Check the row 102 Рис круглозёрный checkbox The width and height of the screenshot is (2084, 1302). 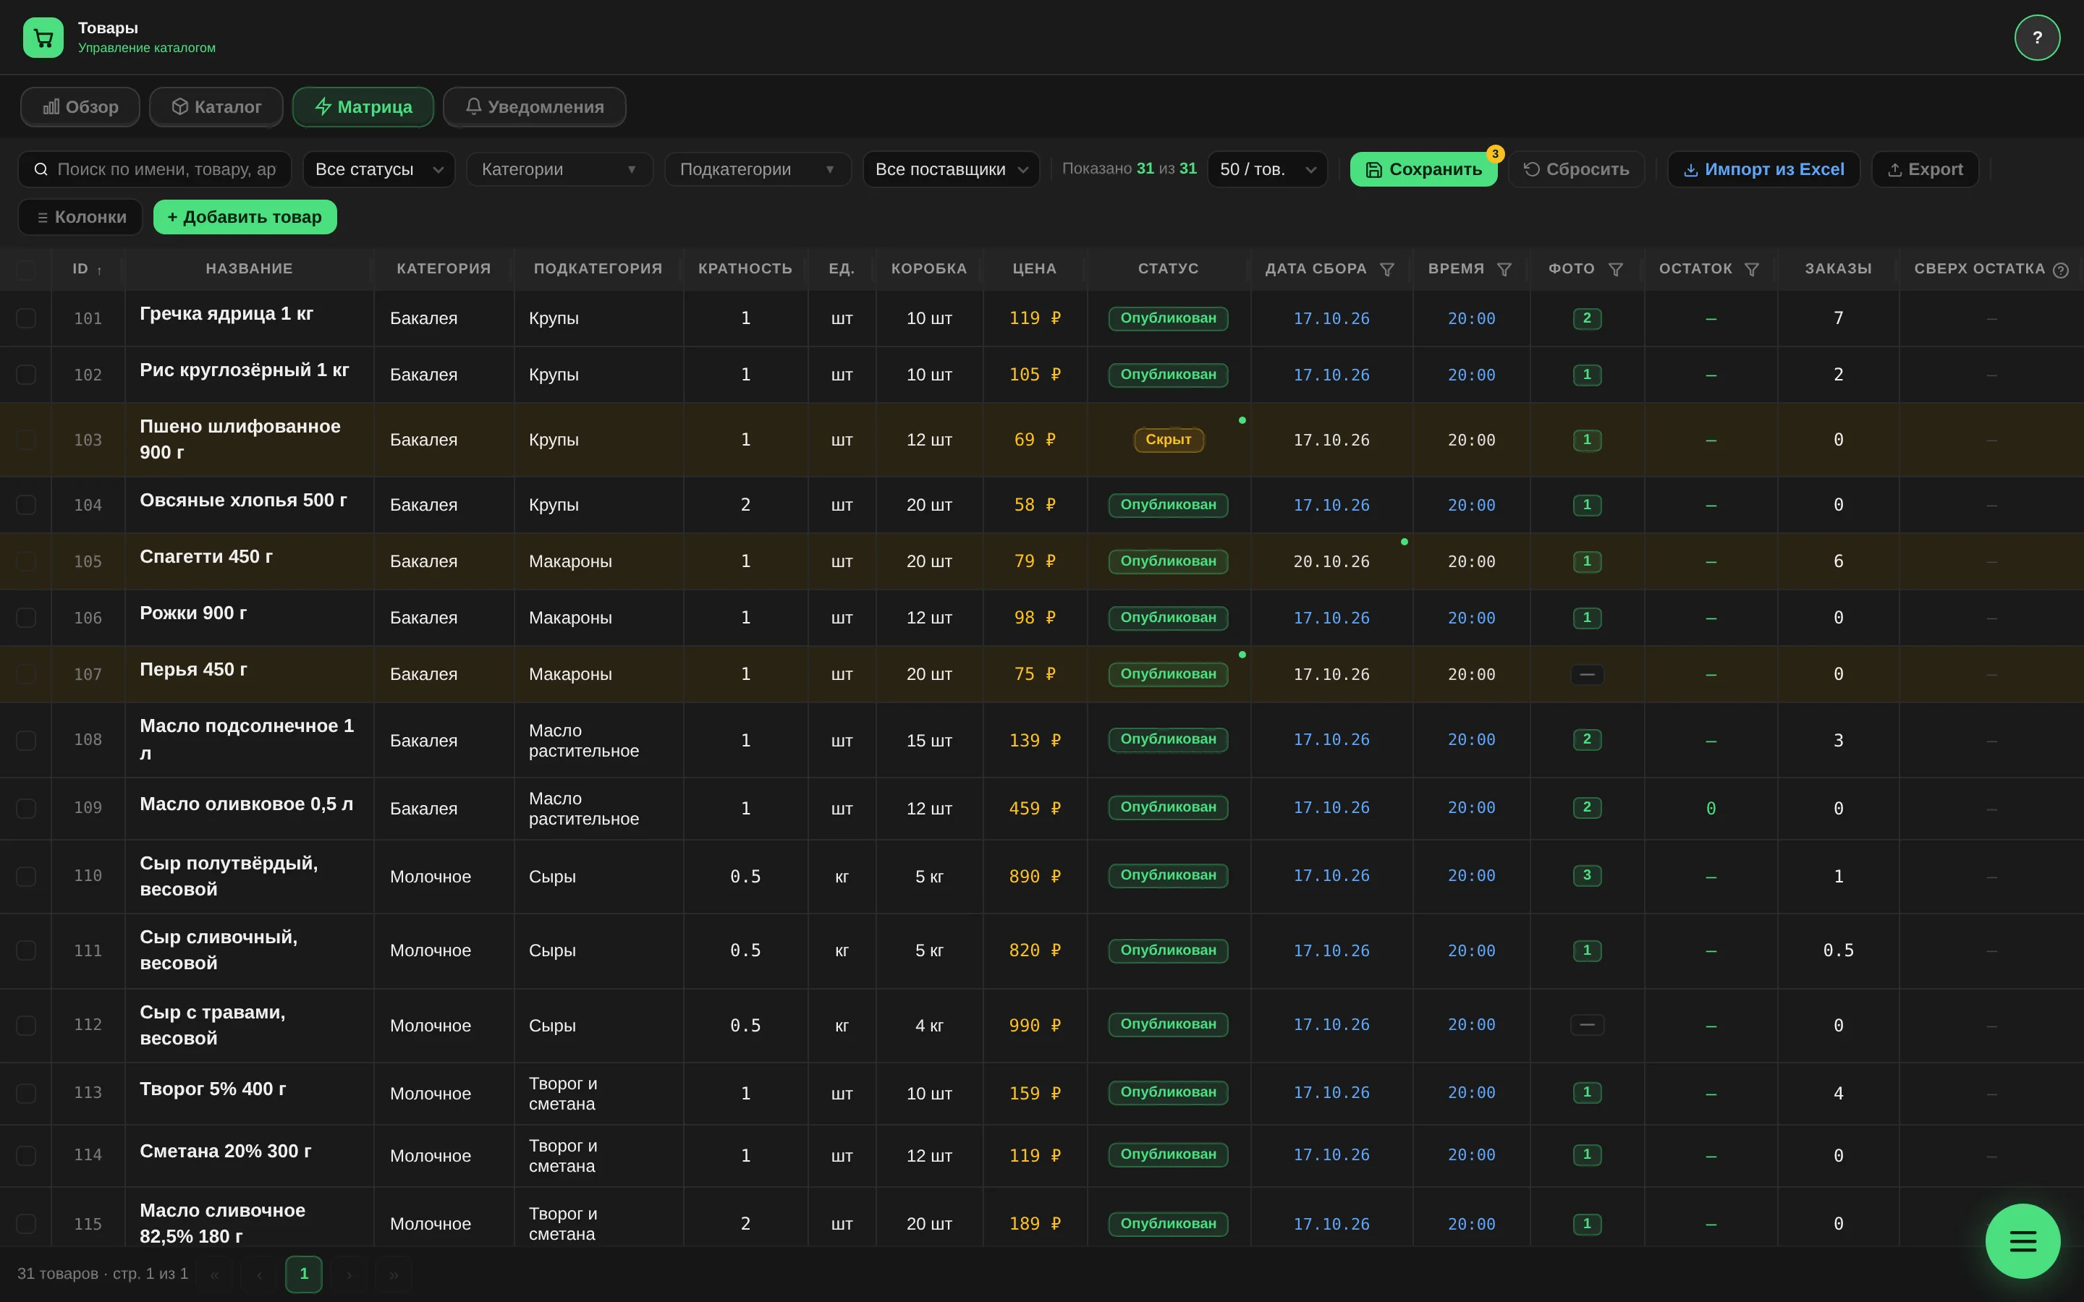pos(26,375)
